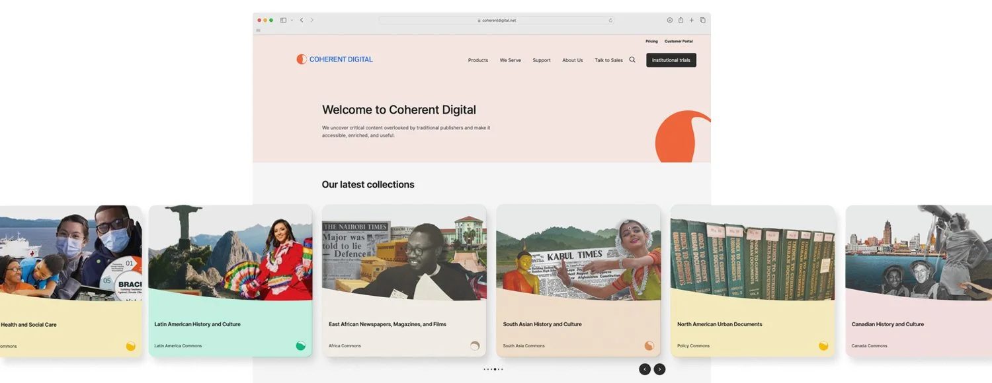Open the South Asian History and Culture card
The height and width of the screenshot is (383, 992).
coord(579,281)
